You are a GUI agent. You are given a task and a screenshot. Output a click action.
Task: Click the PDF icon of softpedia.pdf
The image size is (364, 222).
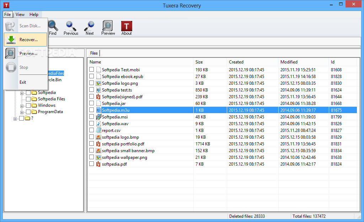(x=98, y=164)
